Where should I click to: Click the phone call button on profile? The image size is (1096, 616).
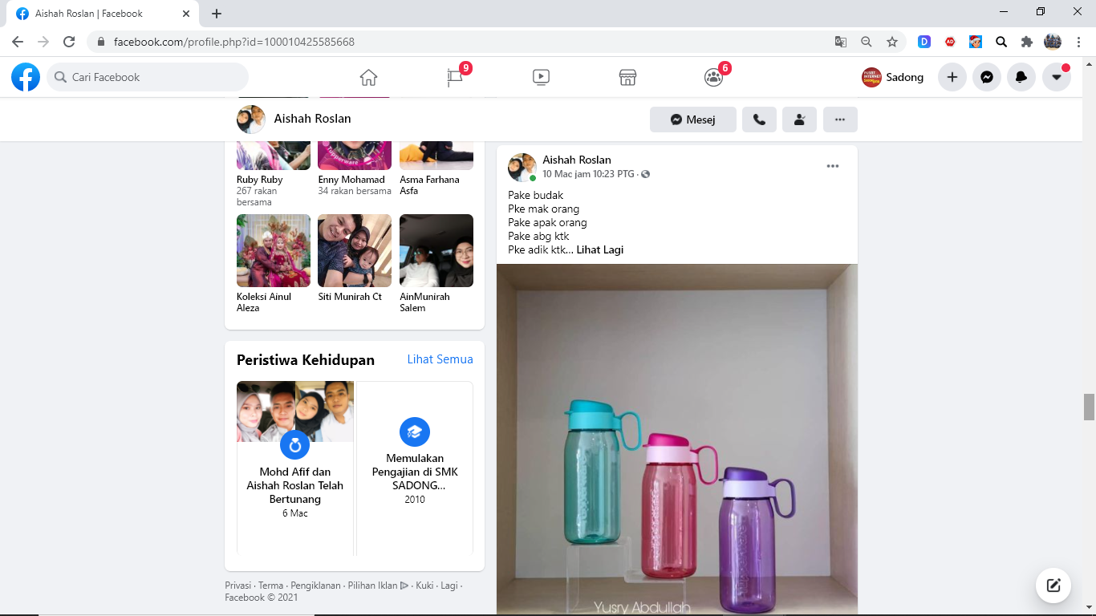[759, 120]
